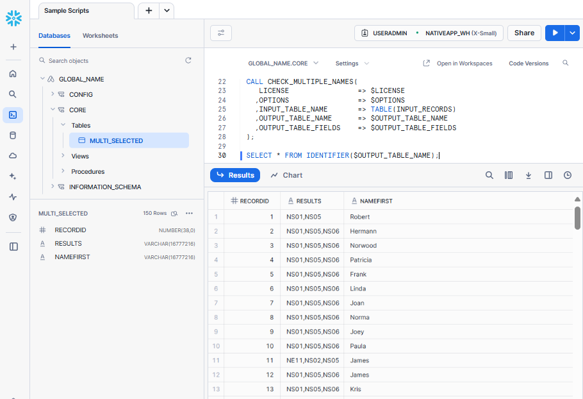Open dropdown next to new tab button

[x=167, y=11]
